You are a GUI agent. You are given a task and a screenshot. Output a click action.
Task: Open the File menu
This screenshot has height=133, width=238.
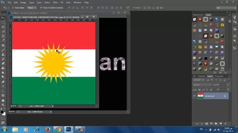pyautogui.click(x=9, y=3)
